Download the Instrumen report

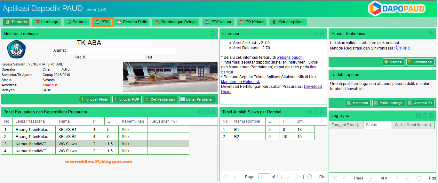click(x=358, y=103)
